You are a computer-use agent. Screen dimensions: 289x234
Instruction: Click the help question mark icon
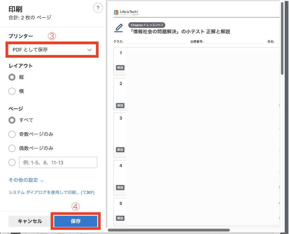coord(98,8)
